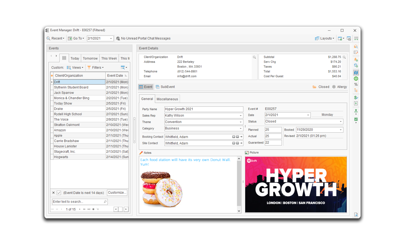
Task: Click the Enter text to search field
Action: point(80,202)
